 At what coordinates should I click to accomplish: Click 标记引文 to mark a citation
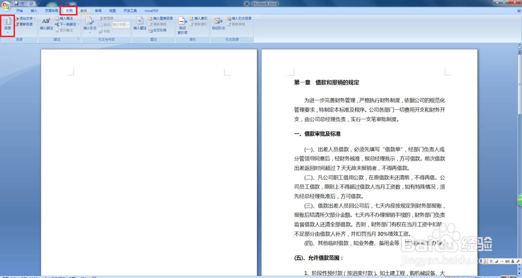[218, 23]
